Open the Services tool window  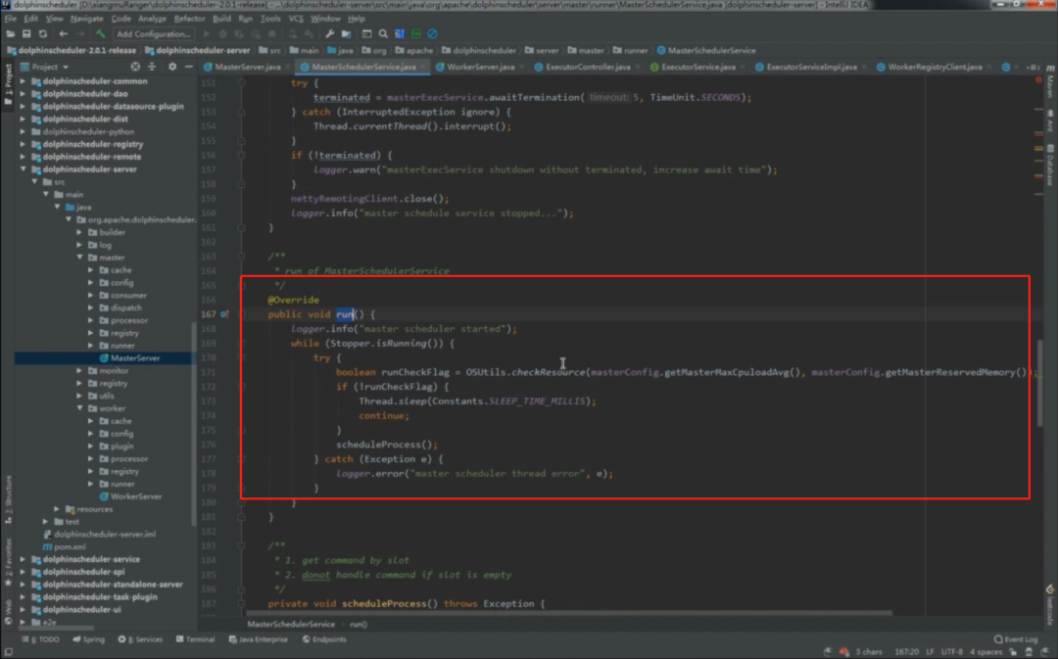140,639
